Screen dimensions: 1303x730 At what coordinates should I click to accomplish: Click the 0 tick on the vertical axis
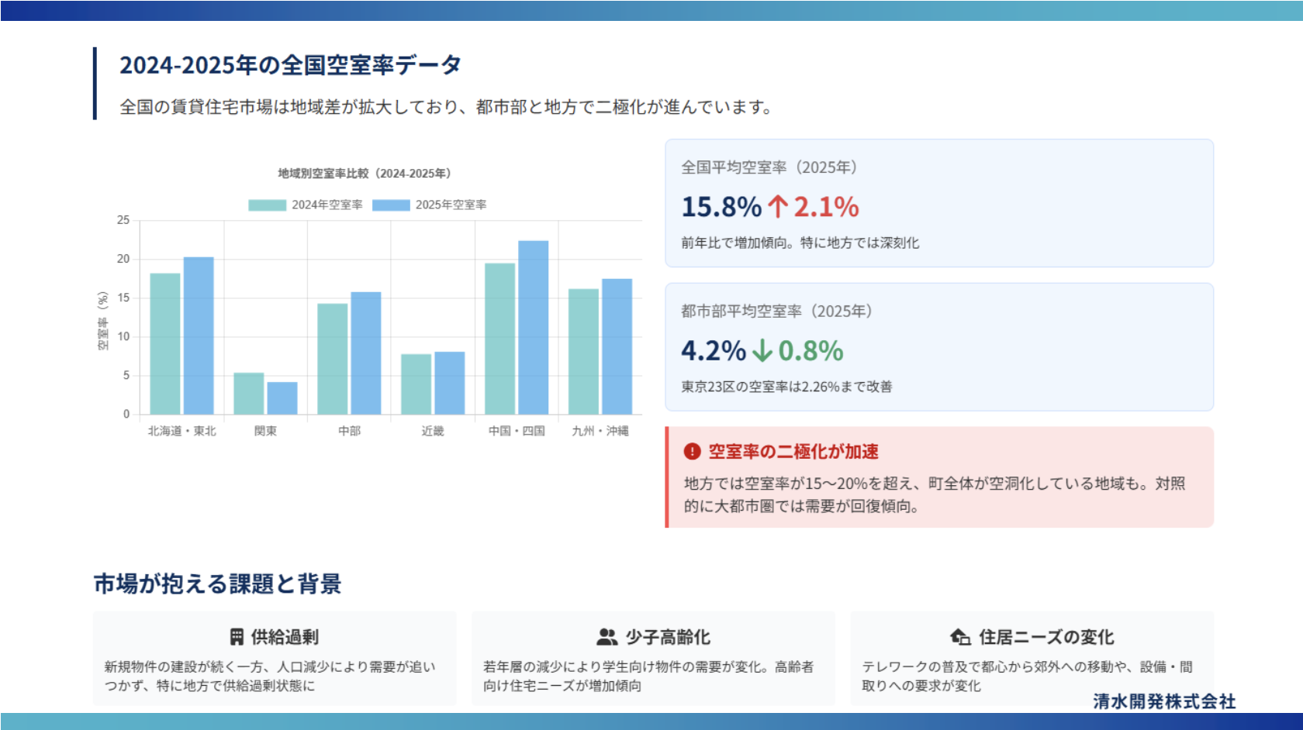126,415
